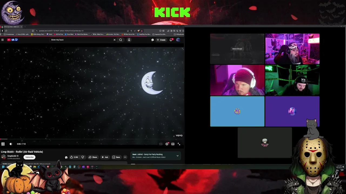Open more actions three-dot menu

point(125,157)
